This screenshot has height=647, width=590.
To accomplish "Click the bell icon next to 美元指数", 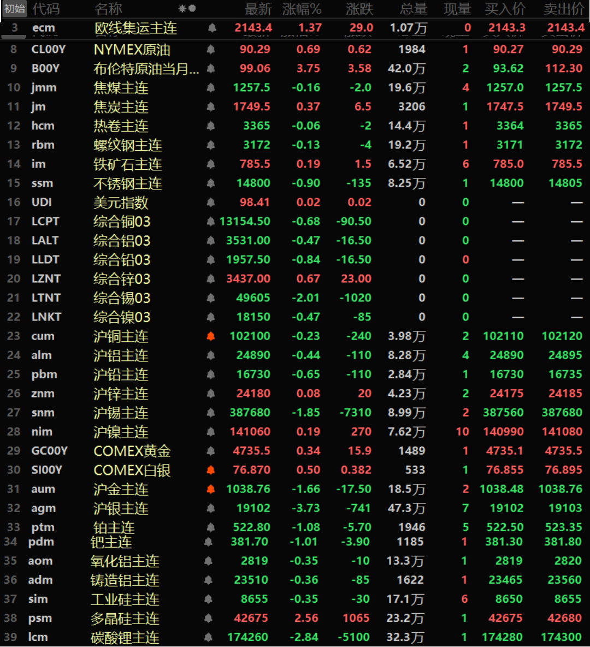I will [211, 203].
